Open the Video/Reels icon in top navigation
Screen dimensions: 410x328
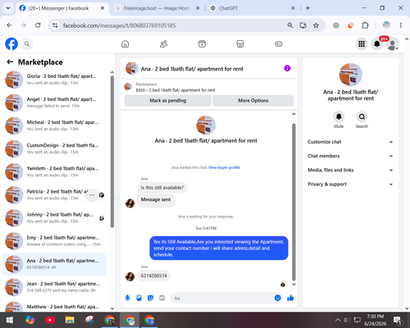click(x=202, y=43)
